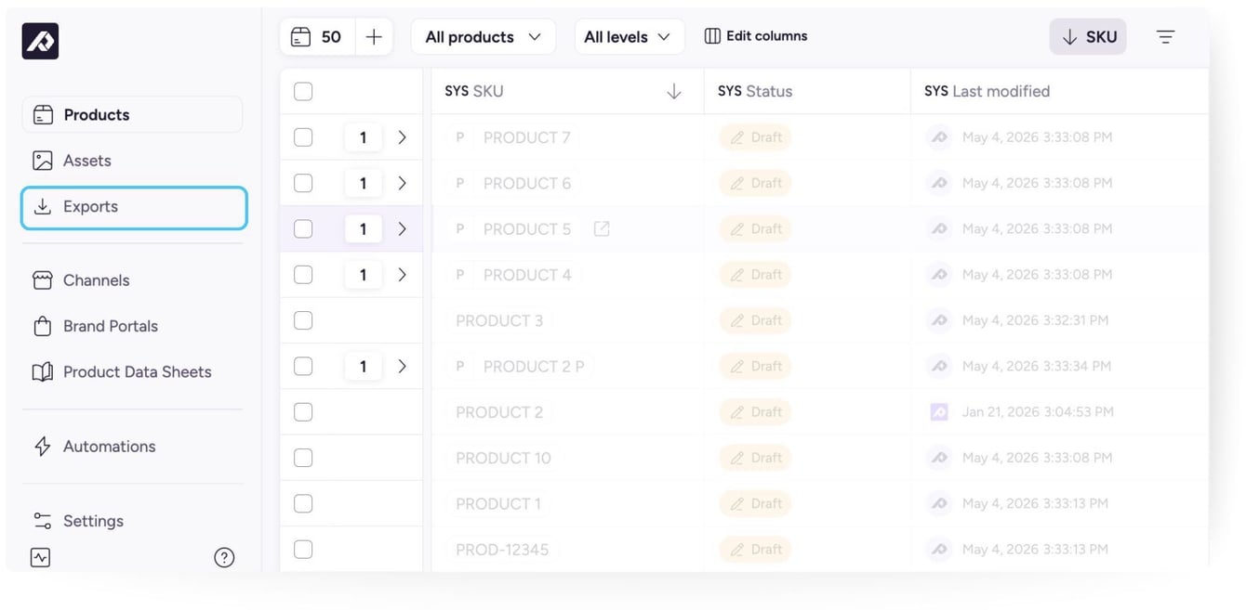This screenshot has width=1246, height=610.
Task: Expand PRODUCT 6 variants chevron
Action: click(403, 184)
